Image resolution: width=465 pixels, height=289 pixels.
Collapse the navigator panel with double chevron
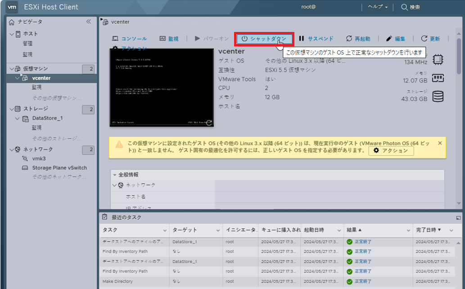pos(89,22)
